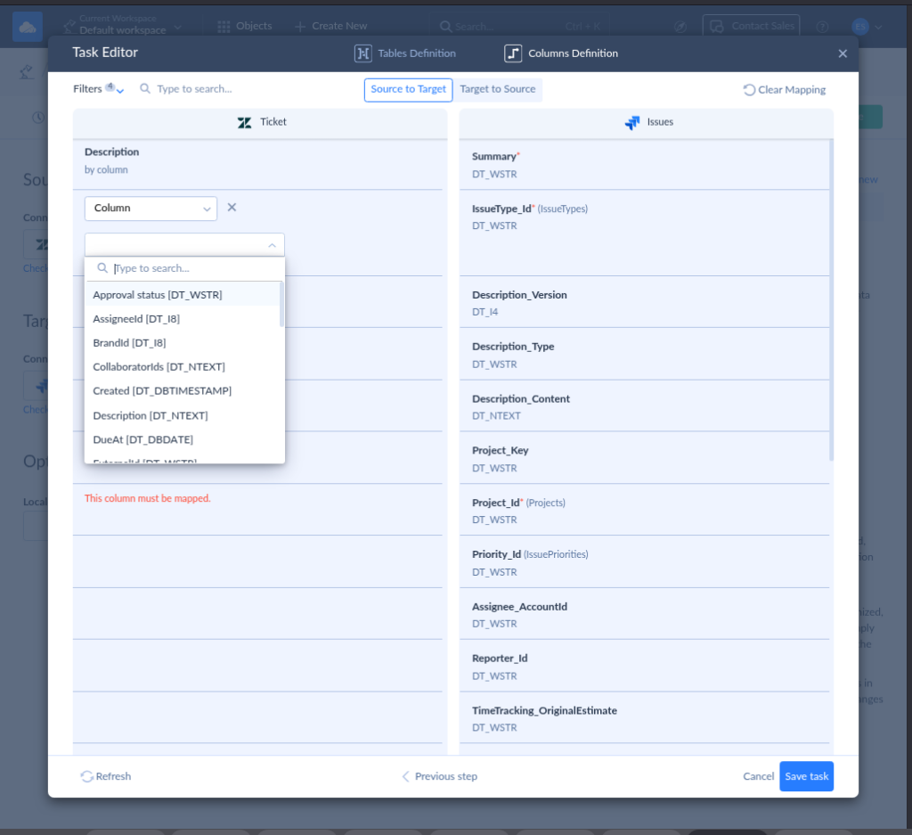Remove the Description mapping using the X icon

(232, 207)
